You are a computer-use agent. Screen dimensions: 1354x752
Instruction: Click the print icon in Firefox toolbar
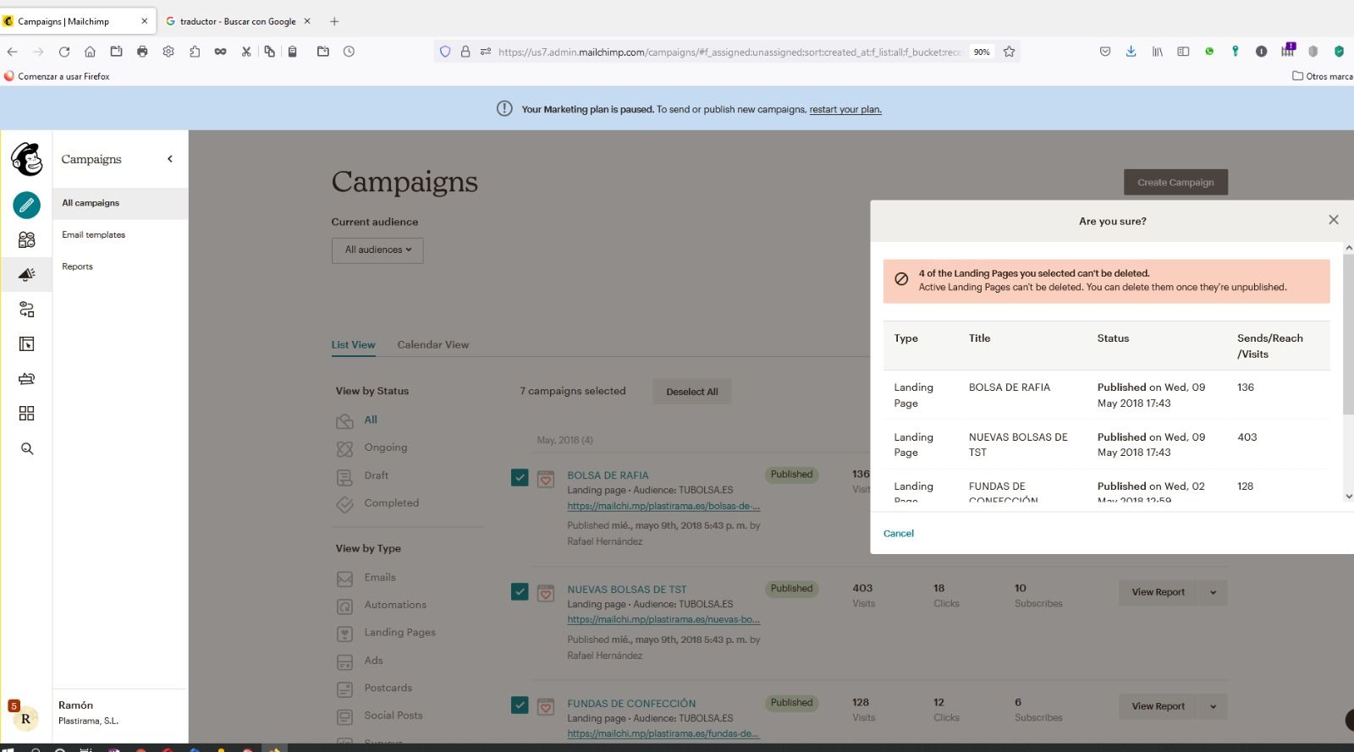[142, 52]
